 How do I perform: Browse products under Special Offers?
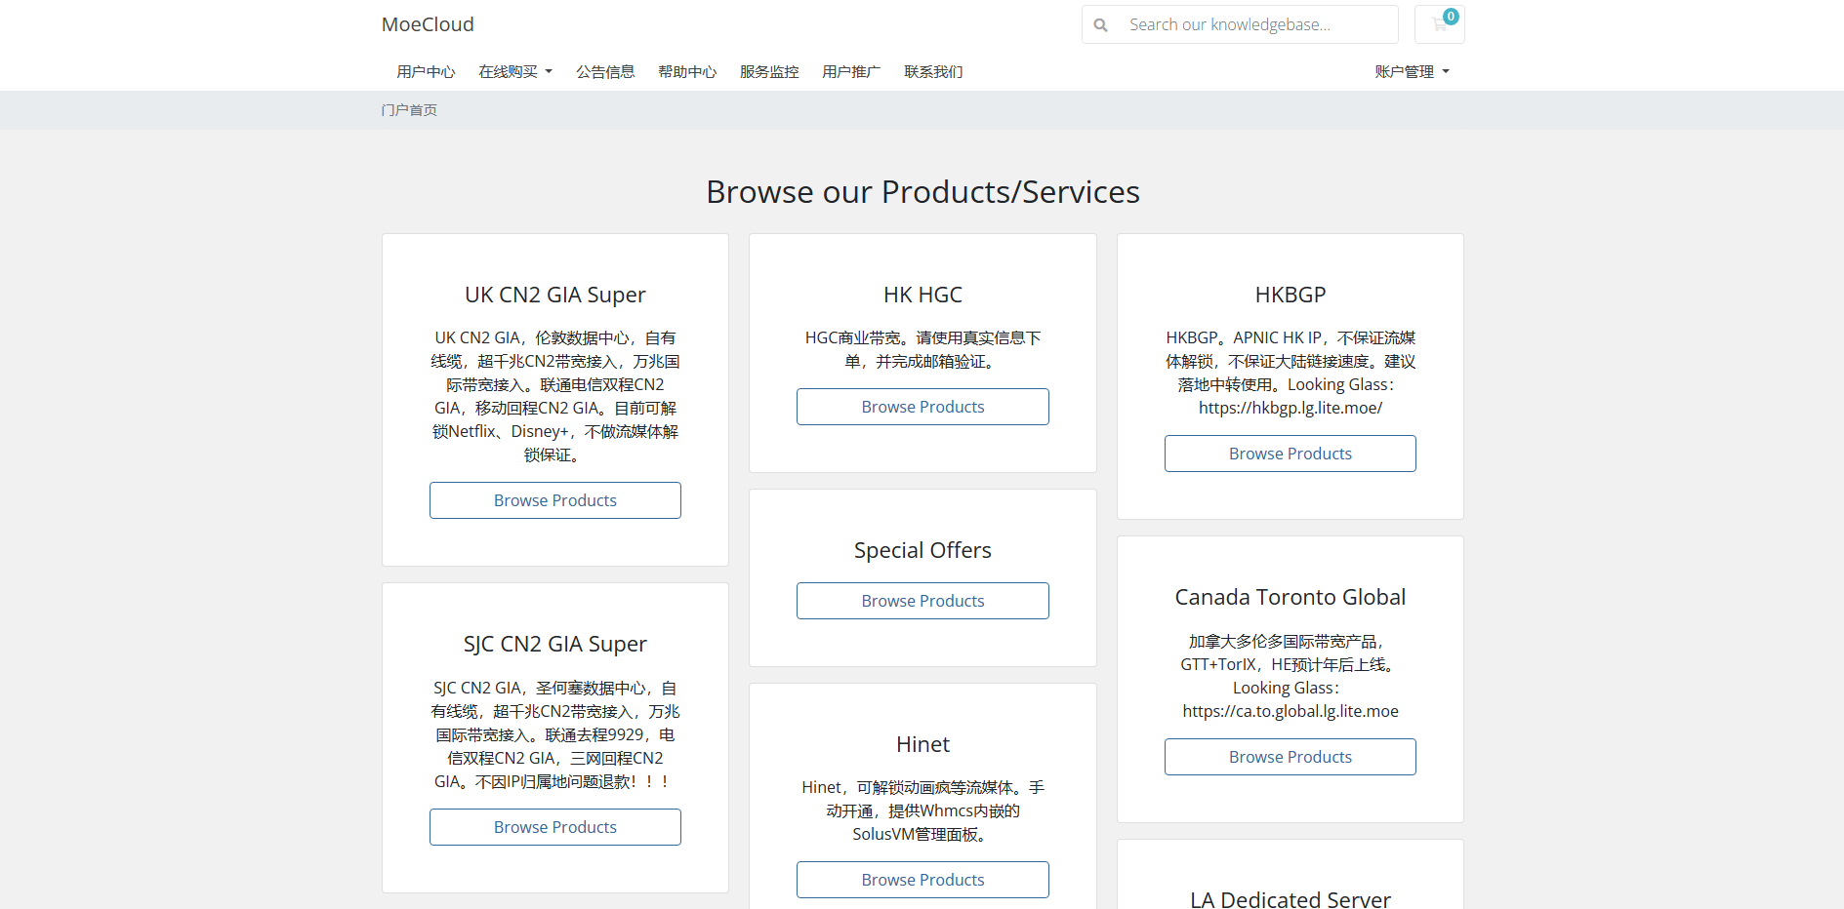(x=922, y=601)
